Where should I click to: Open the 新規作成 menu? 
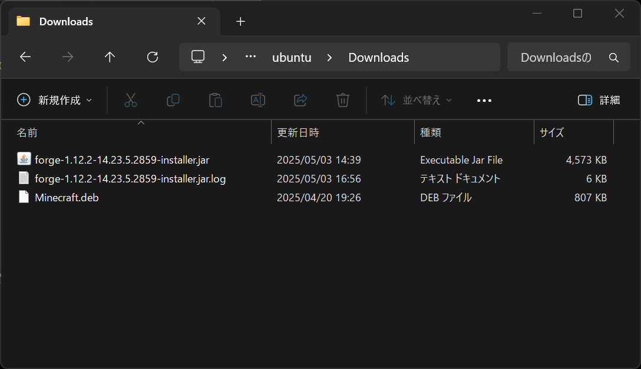coord(54,100)
